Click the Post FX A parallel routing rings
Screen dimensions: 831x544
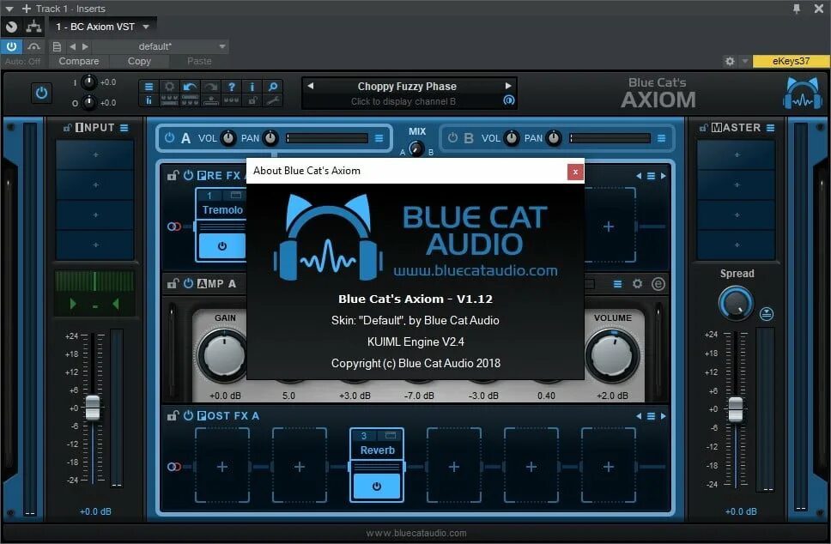[x=173, y=467]
